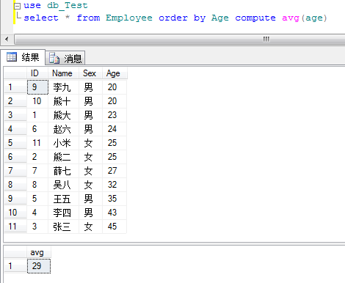Click the name cell 小米
Screen dimensions: 345x283
pyautogui.click(x=63, y=143)
